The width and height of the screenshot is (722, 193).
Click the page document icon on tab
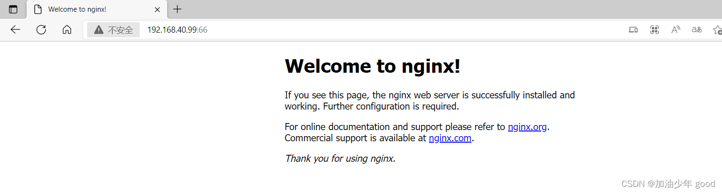tap(38, 9)
